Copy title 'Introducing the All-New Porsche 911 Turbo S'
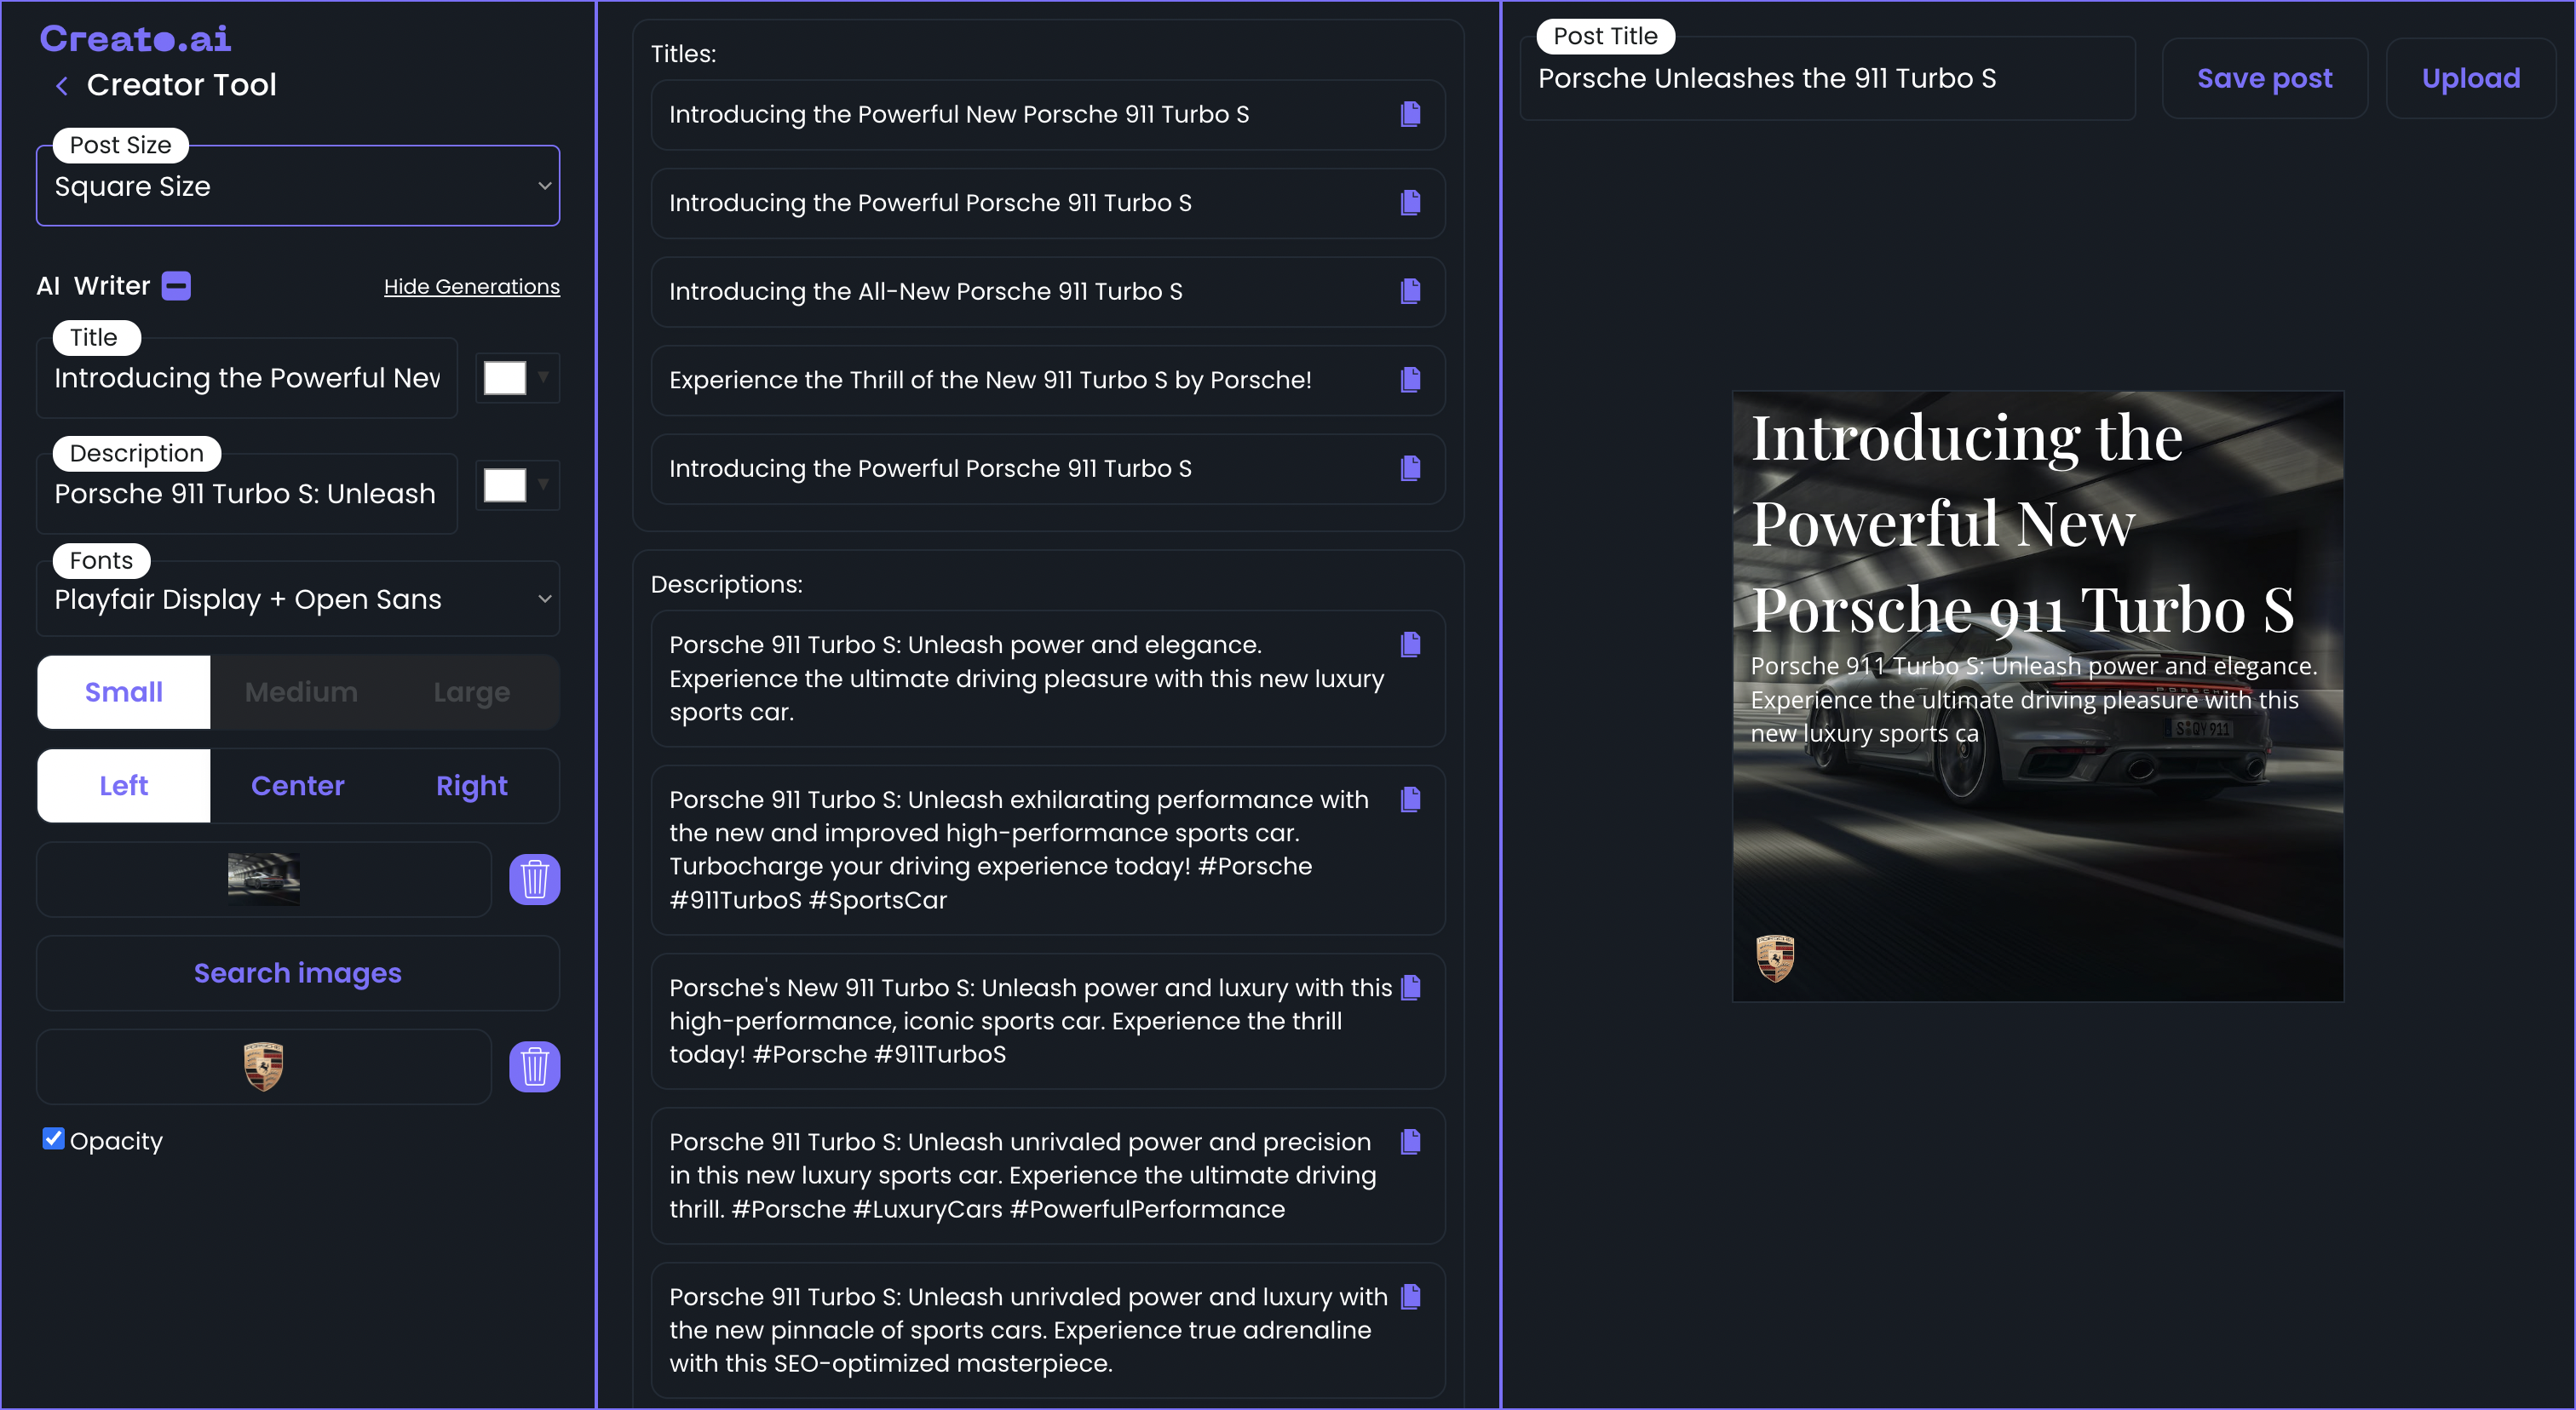Screen dimensions: 2576x1410 pos(1410,291)
